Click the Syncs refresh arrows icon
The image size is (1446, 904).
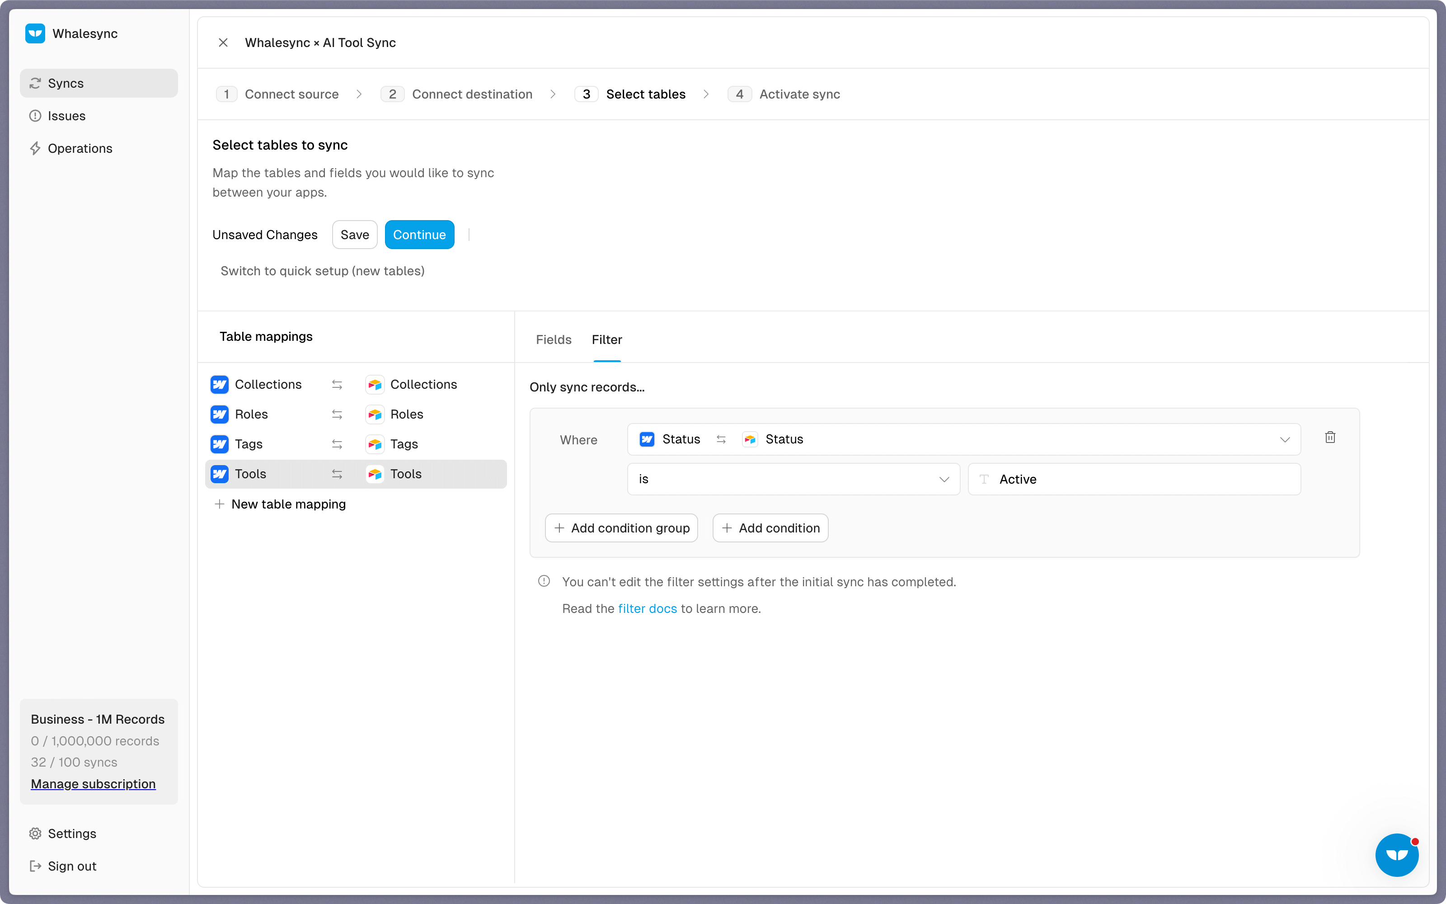point(35,83)
